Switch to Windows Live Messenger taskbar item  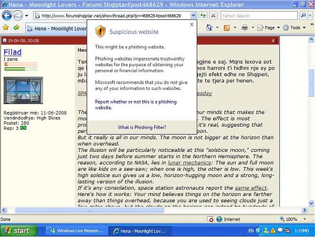[x=77, y=231]
